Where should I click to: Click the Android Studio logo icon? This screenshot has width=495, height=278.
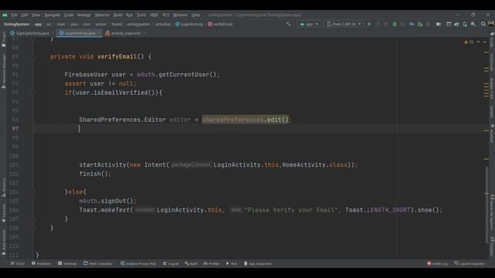click(x=5, y=15)
